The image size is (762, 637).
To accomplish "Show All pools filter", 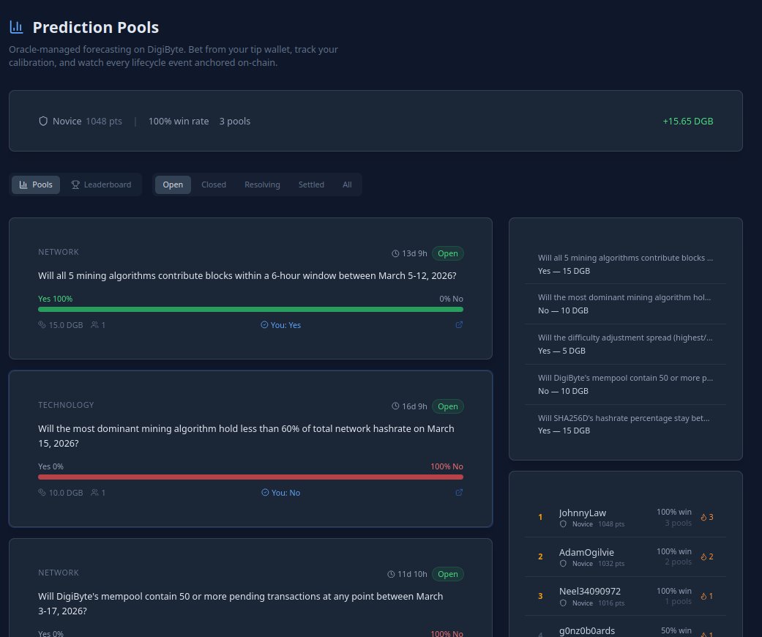I will click(347, 185).
